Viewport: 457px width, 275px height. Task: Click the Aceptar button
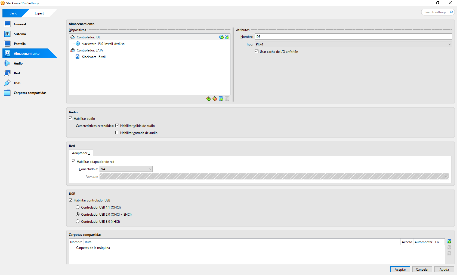pyautogui.click(x=400, y=269)
